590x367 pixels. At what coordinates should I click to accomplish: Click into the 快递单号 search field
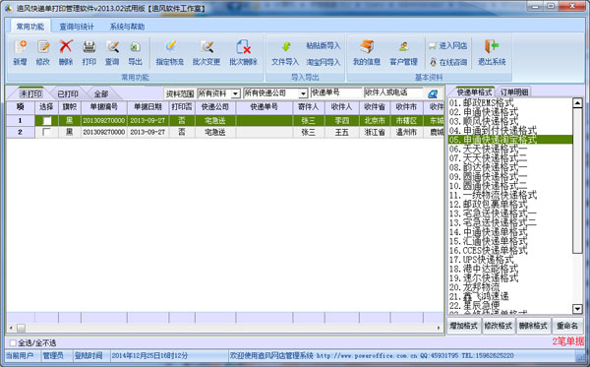[x=335, y=92]
